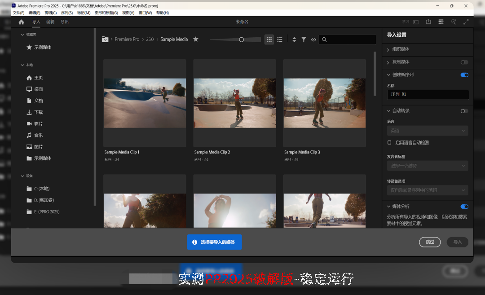485x295 pixels.
Task: Open starred 示例媒体 favorite
Action: pos(39,47)
